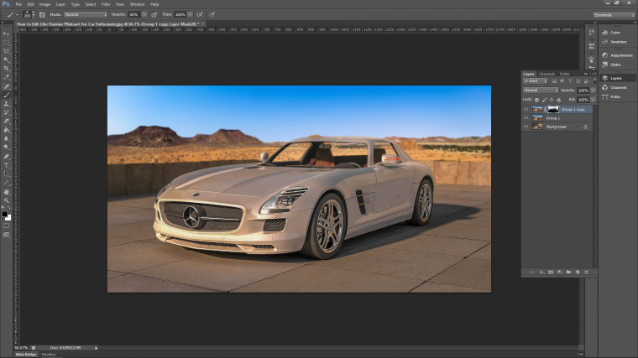The image size is (638, 358).
Task: Select the Rectangular Marquee tool
Action: (x=6, y=43)
